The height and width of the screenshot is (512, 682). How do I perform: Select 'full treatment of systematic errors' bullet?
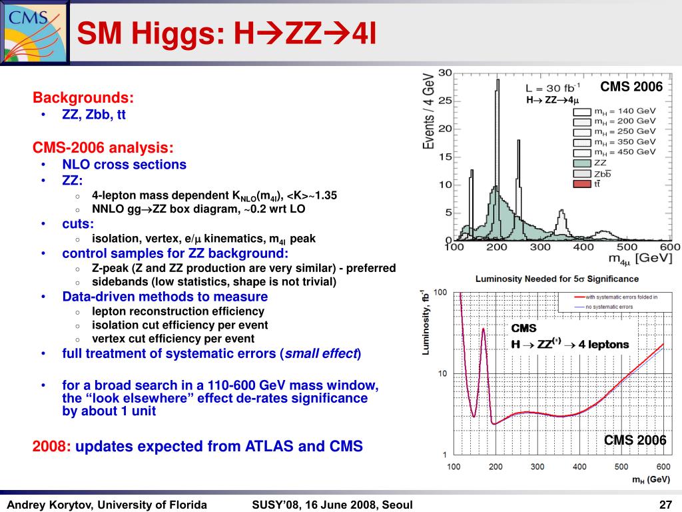[211, 353]
